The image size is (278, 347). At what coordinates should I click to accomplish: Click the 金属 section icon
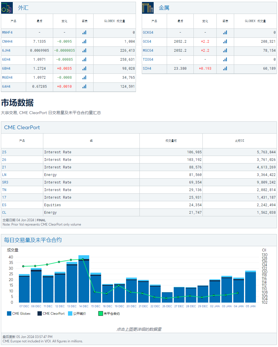(148, 8)
